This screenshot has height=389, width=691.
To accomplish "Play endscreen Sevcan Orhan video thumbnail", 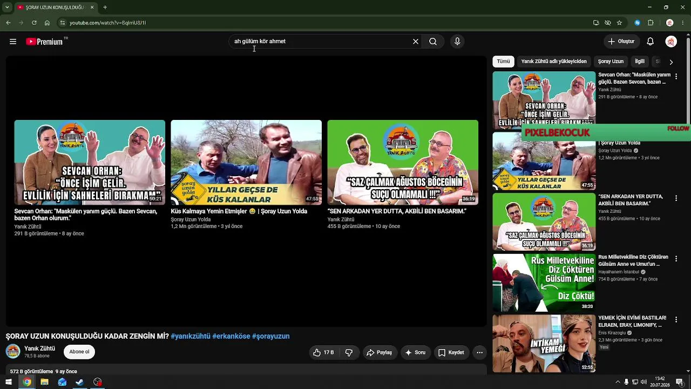I will click(x=90, y=162).
